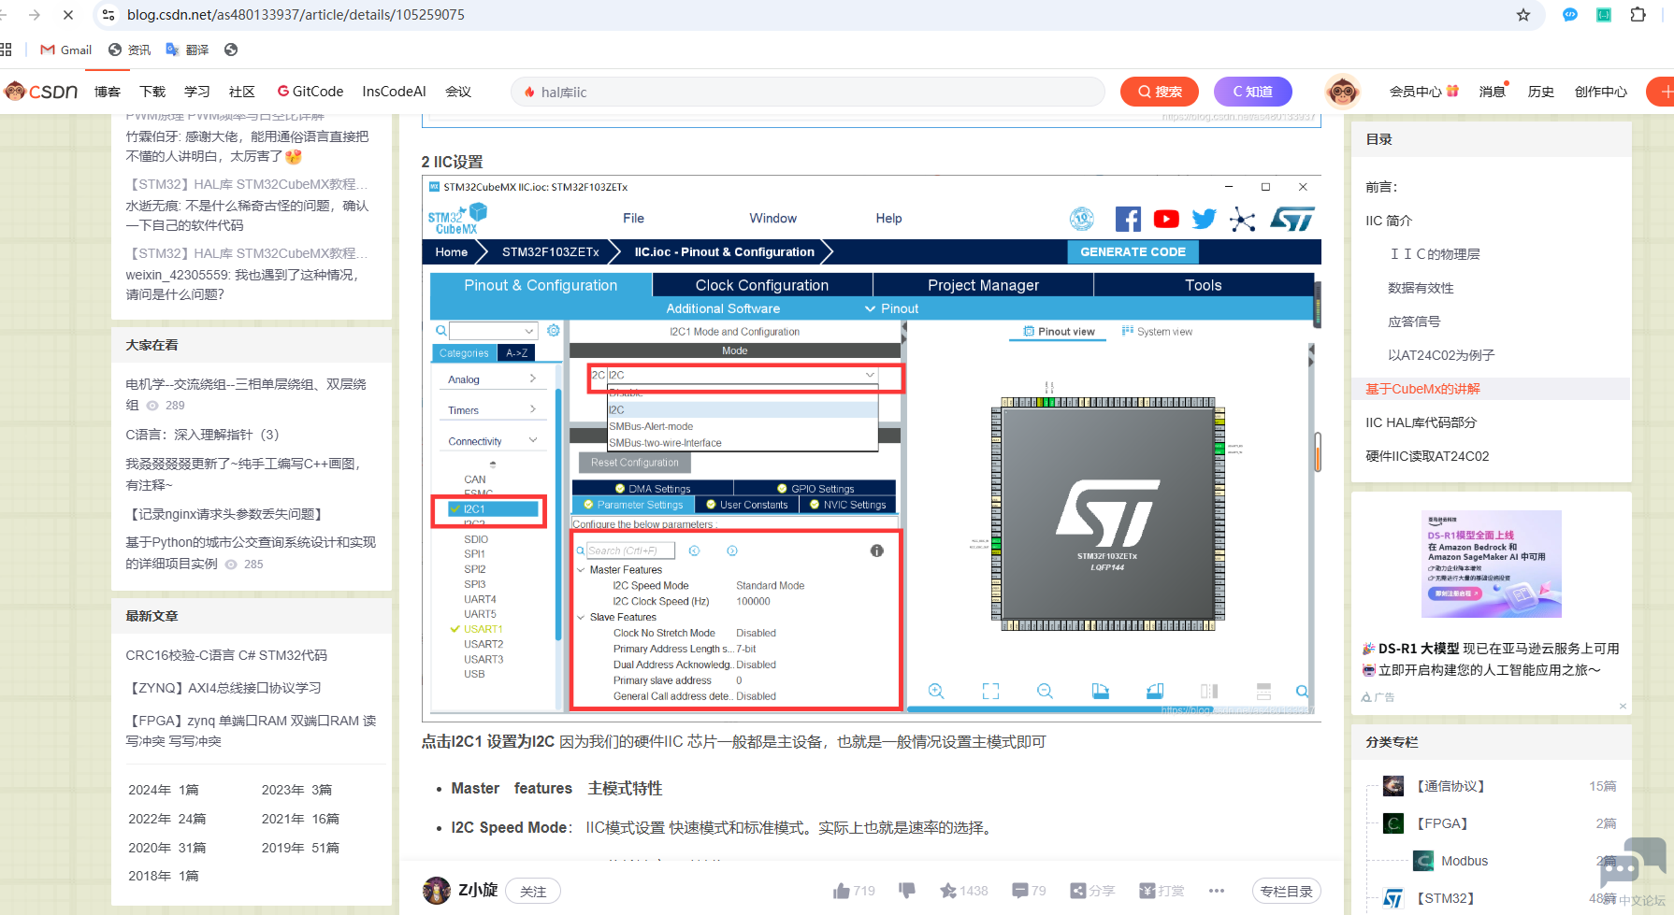Open the 2022年 24篇 archive
Screen dimensions: 1674x915
coord(167,819)
